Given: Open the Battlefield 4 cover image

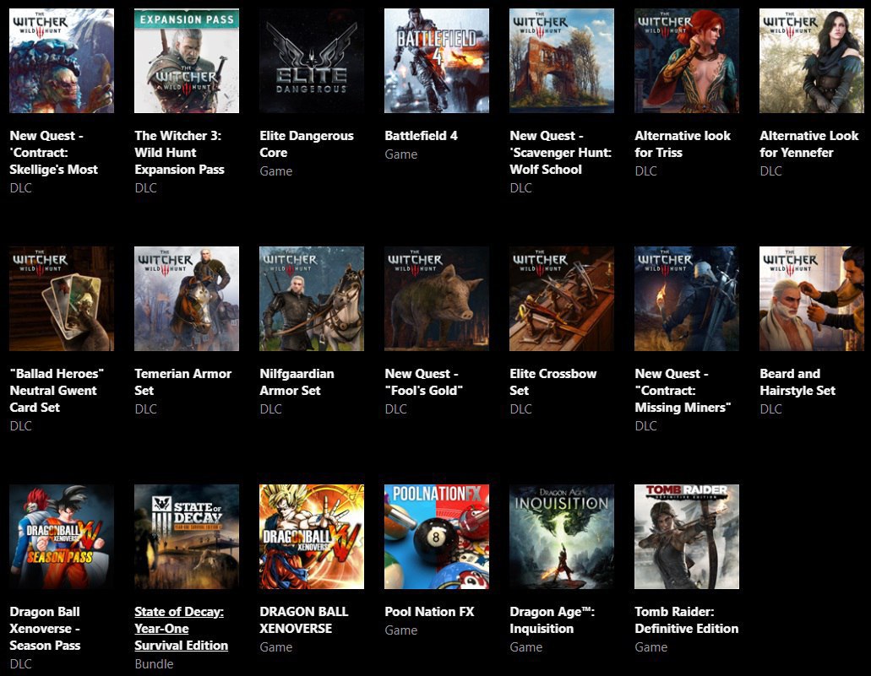Looking at the screenshot, I should click(437, 61).
